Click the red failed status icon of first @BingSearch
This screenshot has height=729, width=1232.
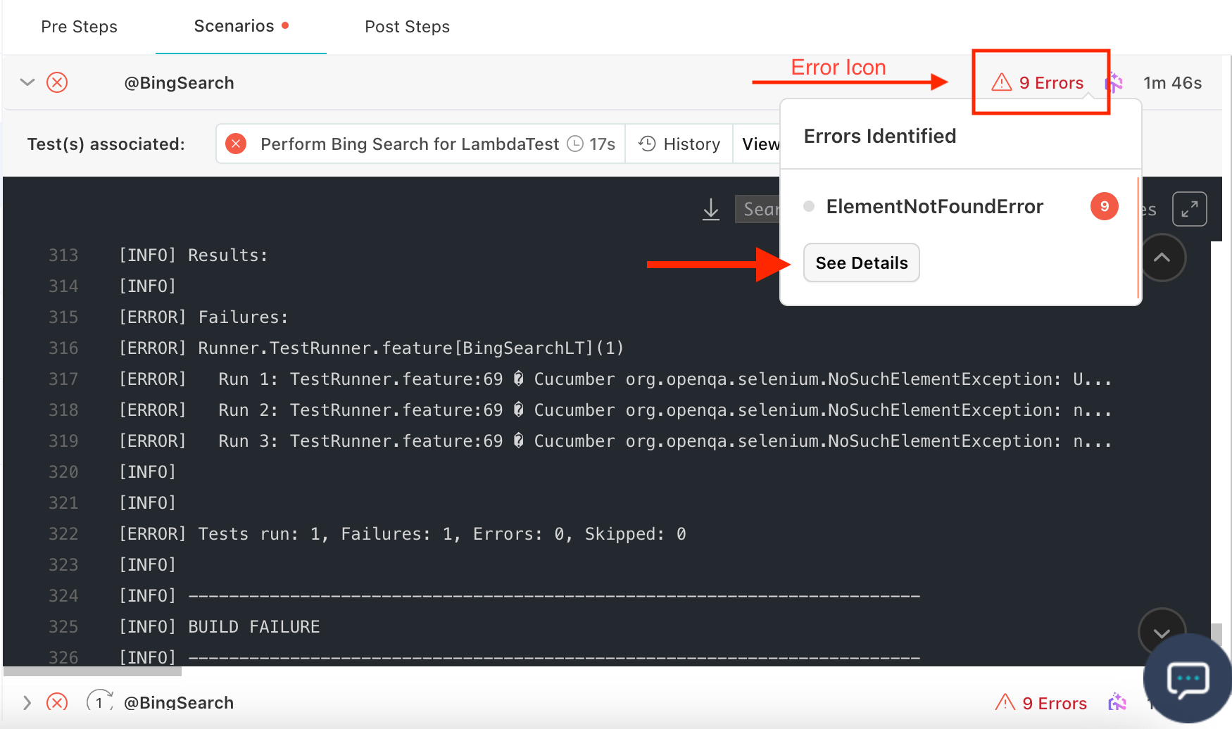pos(57,83)
